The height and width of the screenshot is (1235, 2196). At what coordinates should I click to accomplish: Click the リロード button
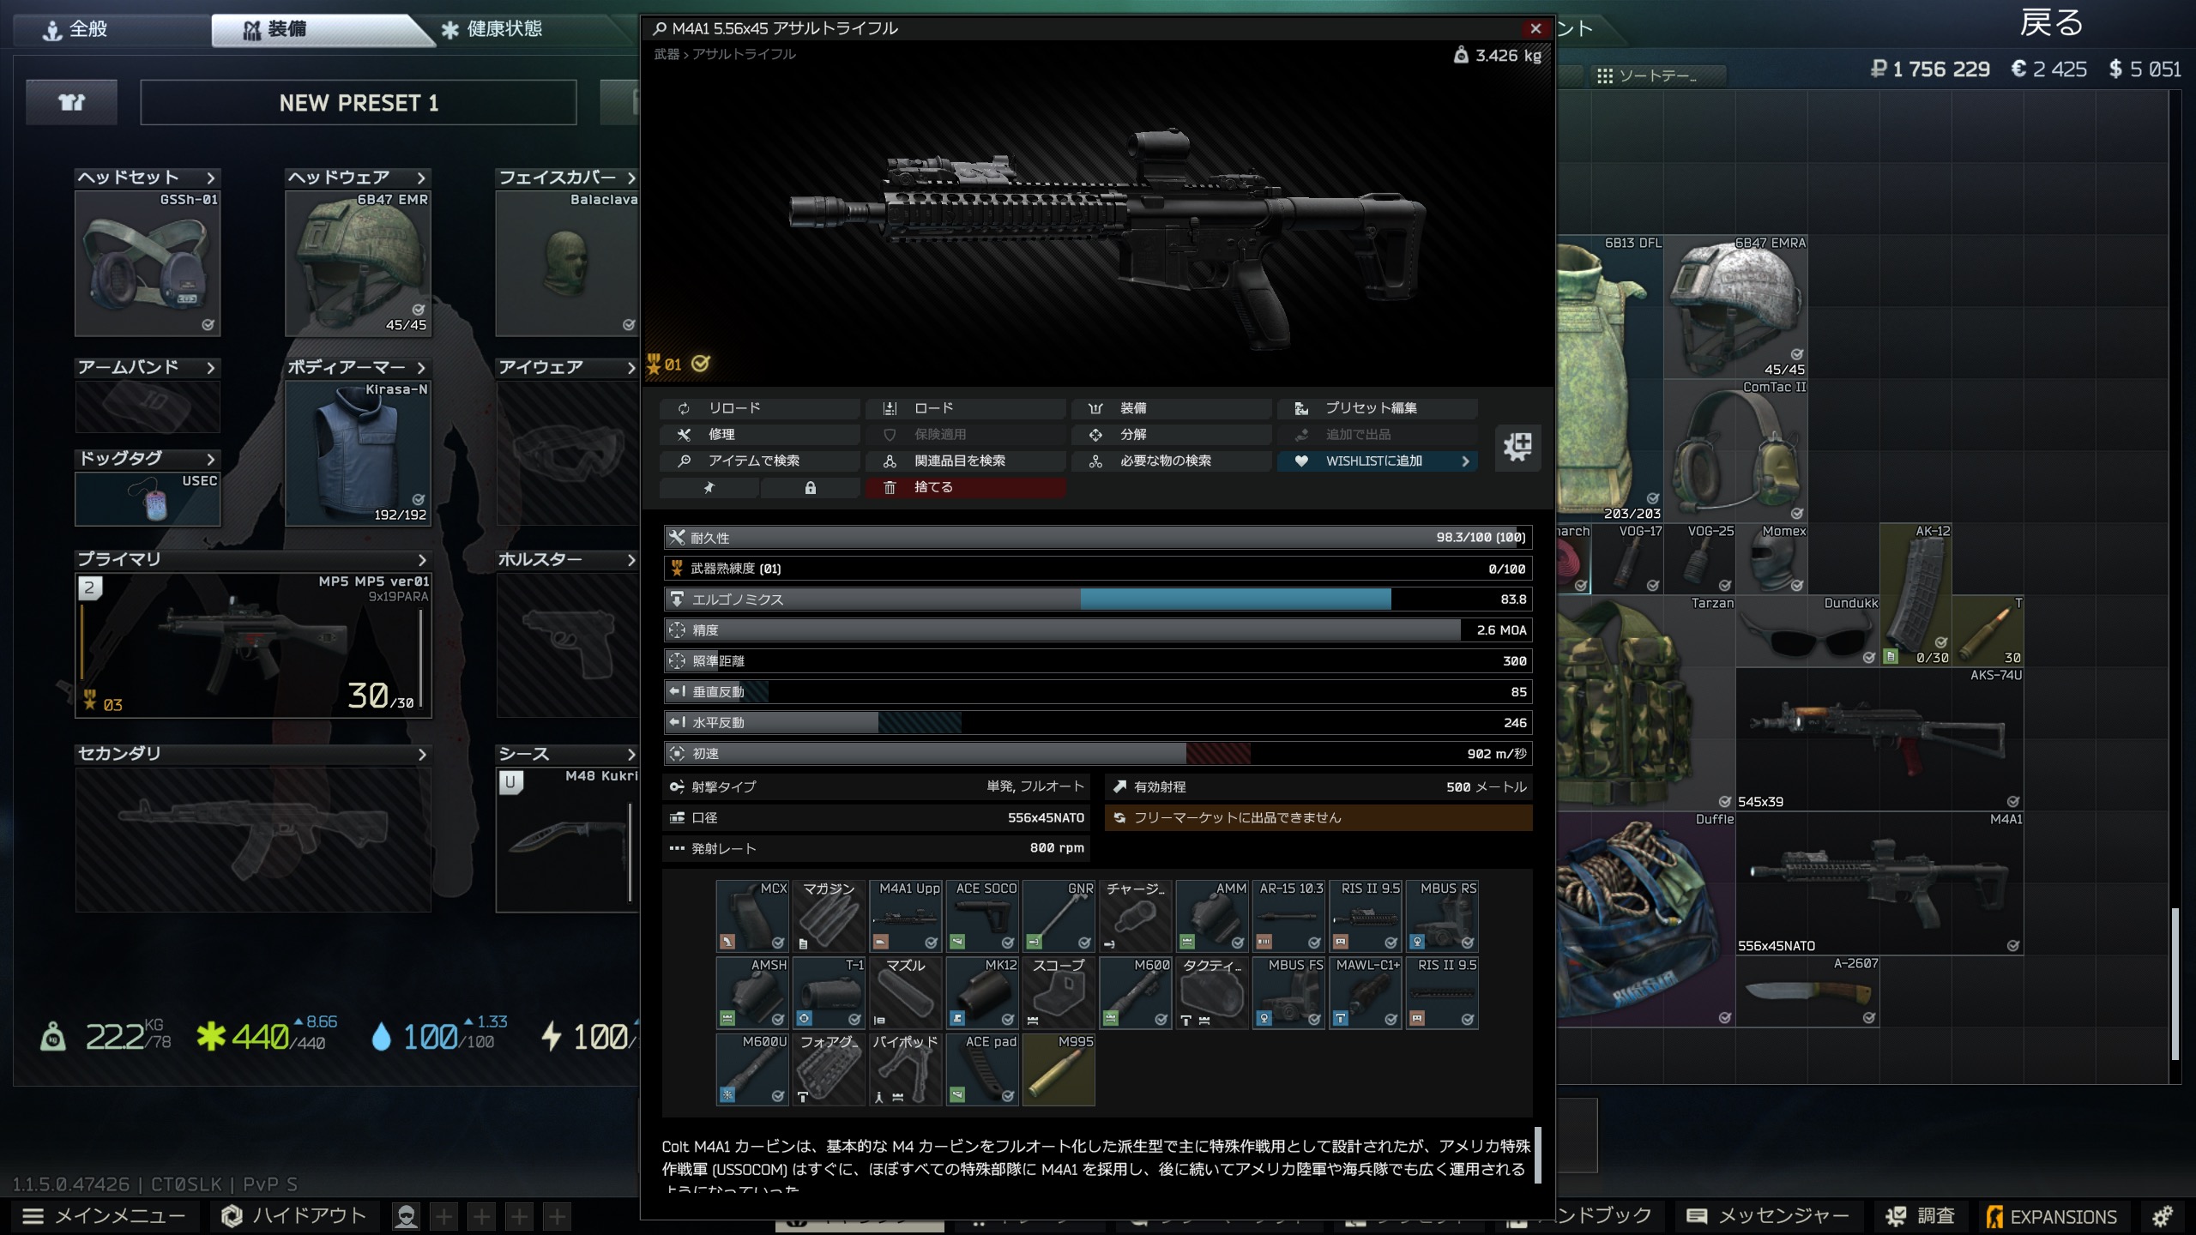click(x=760, y=408)
